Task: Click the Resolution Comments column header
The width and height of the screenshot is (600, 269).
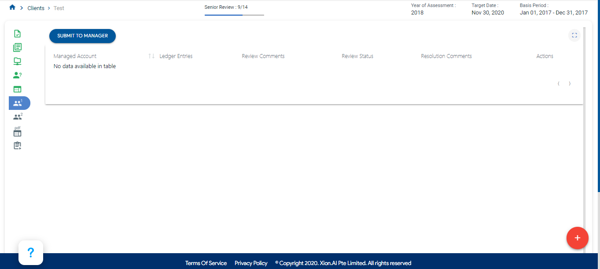Action: tap(446, 56)
